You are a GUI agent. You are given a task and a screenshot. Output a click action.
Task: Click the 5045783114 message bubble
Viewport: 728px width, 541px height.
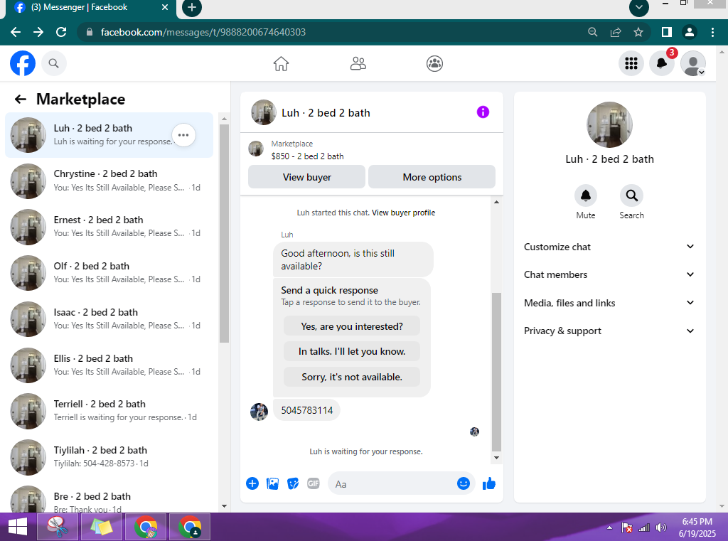tap(306, 410)
